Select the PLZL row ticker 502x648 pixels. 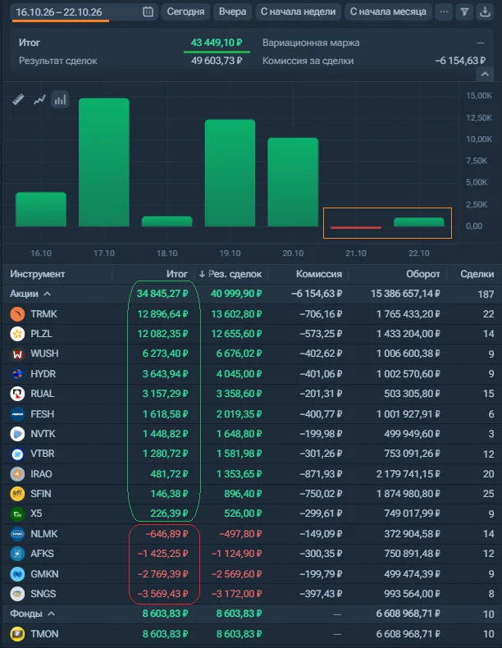(41, 334)
